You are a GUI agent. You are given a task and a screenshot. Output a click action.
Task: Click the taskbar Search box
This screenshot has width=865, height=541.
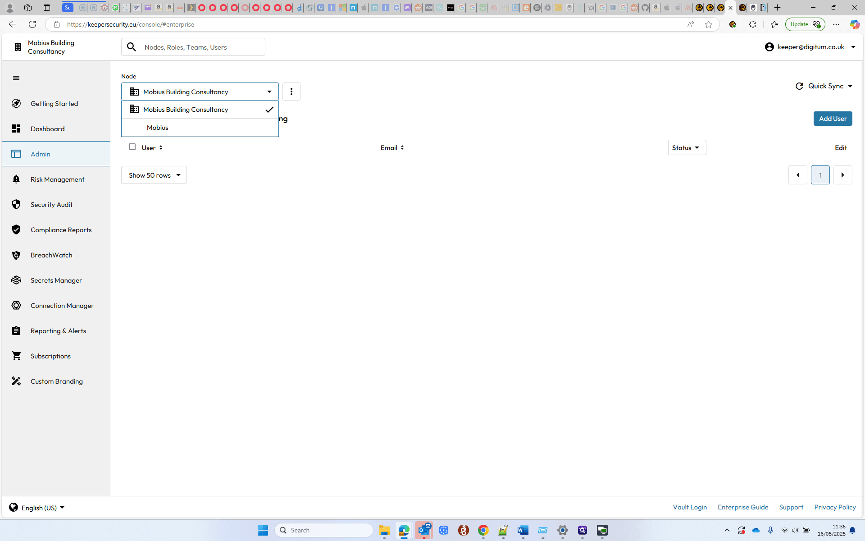pyautogui.click(x=324, y=530)
